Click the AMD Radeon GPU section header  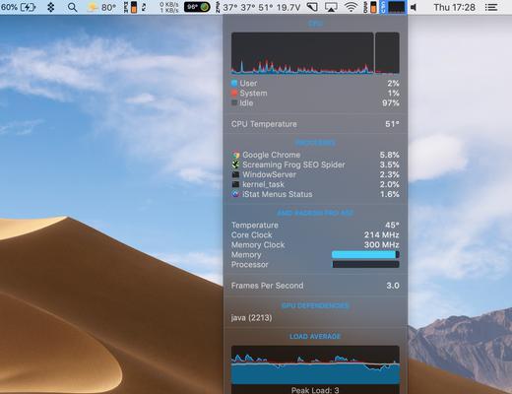click(x=315, y=213)
